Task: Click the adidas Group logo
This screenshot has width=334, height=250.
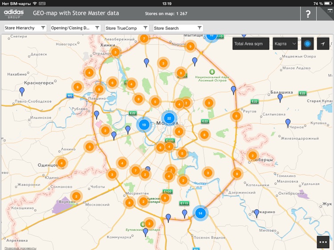Action: tap(14, 14)
